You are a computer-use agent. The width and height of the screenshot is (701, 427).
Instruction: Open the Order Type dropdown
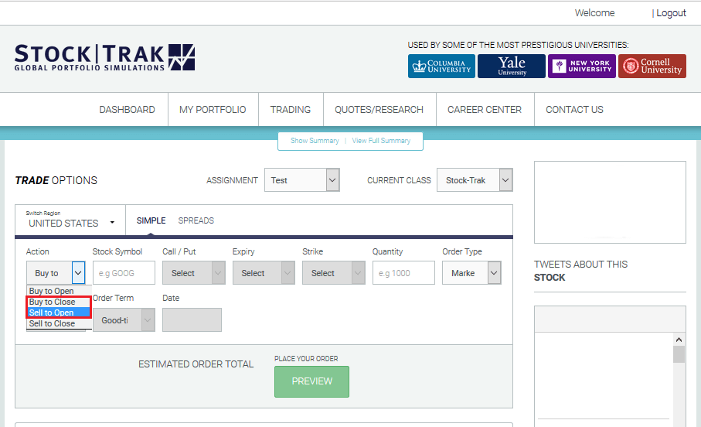click(471, 272)
